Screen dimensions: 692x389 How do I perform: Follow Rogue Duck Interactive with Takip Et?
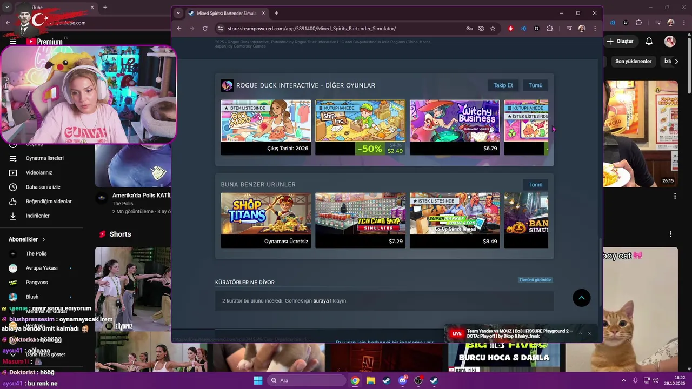pos(503,85)
